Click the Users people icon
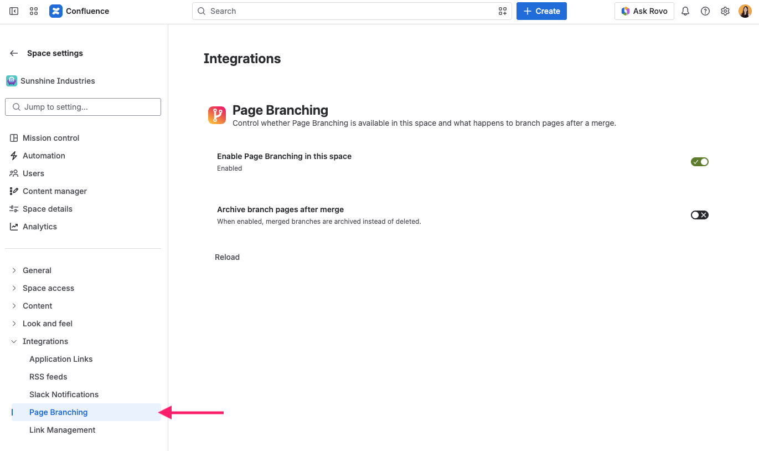The height and width of the screenshot is (451, 759). [x=14, y=173]
